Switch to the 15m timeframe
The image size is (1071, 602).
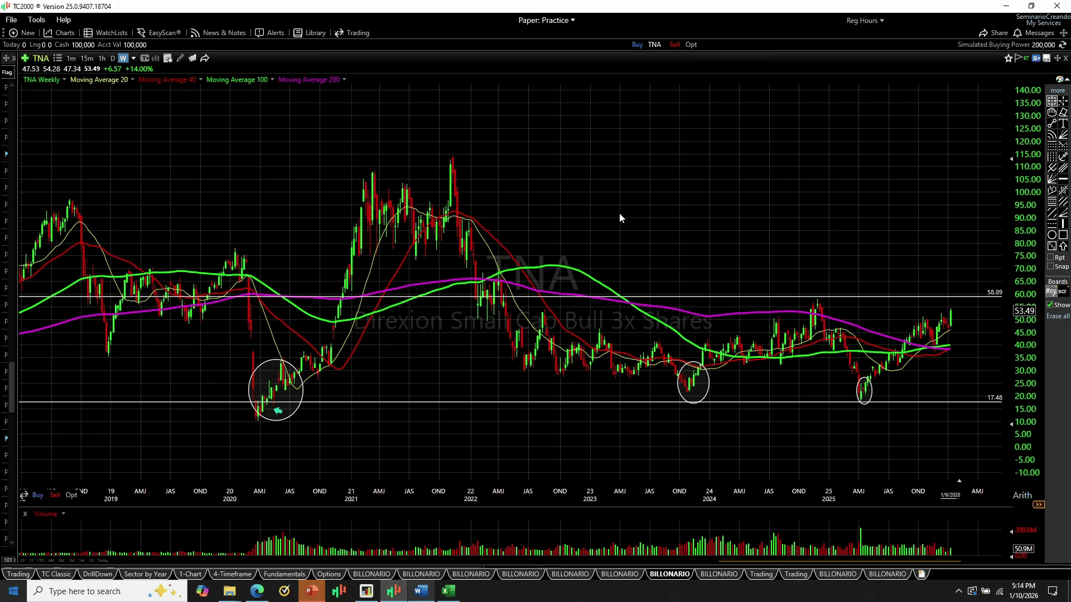86,59
